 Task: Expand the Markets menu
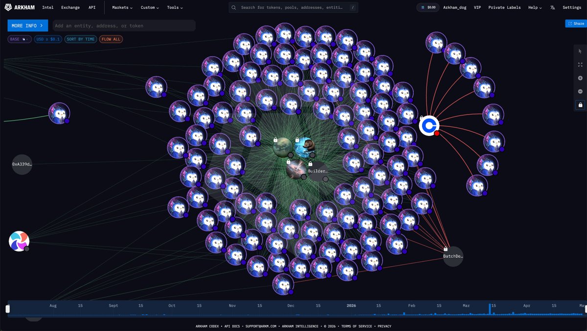122,8
